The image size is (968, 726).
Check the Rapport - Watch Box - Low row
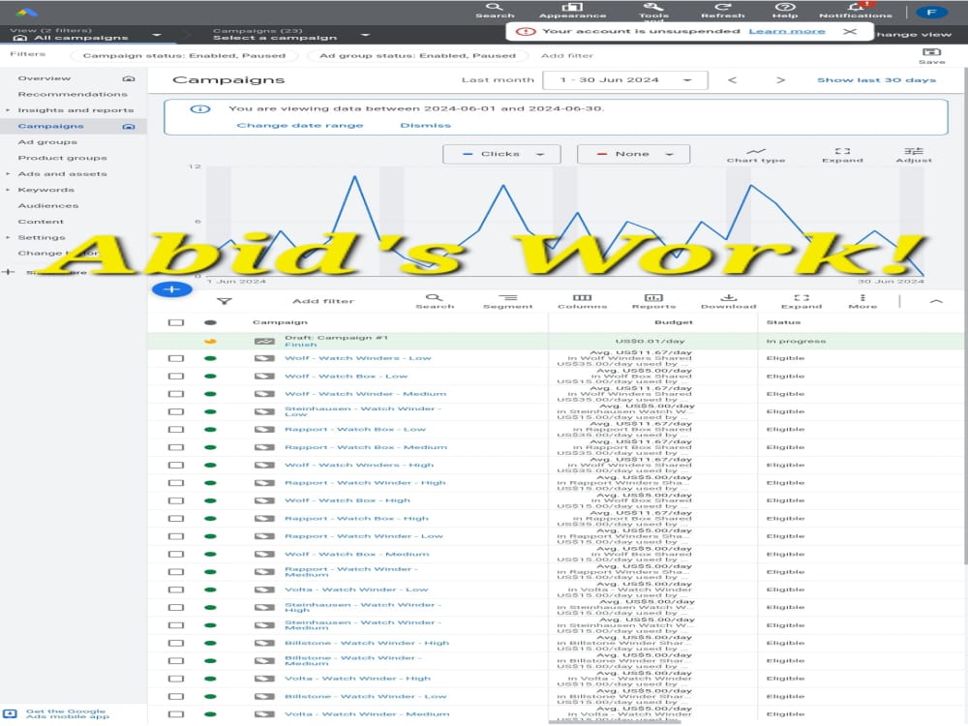pos(176,429)
